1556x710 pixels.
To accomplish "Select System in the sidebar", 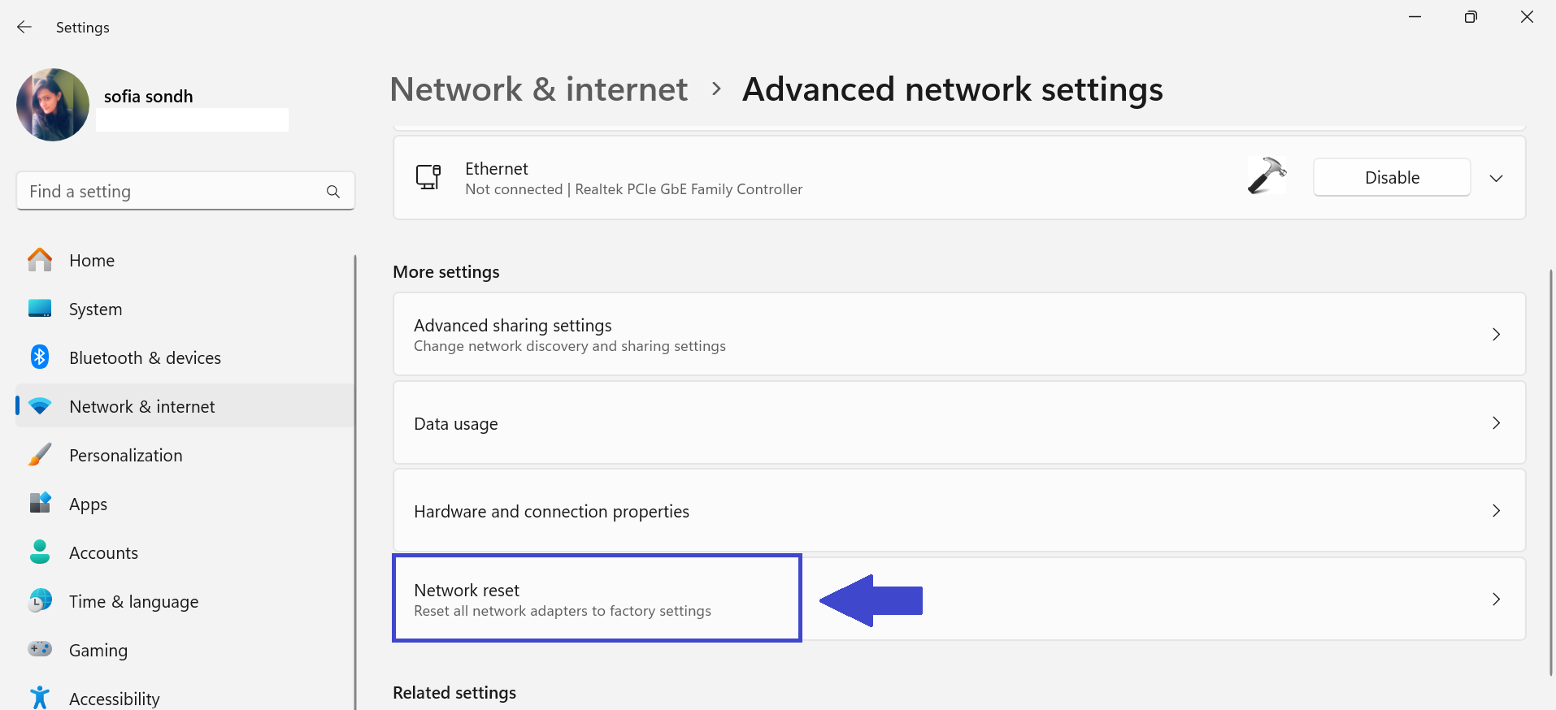I will pos(95,310).
